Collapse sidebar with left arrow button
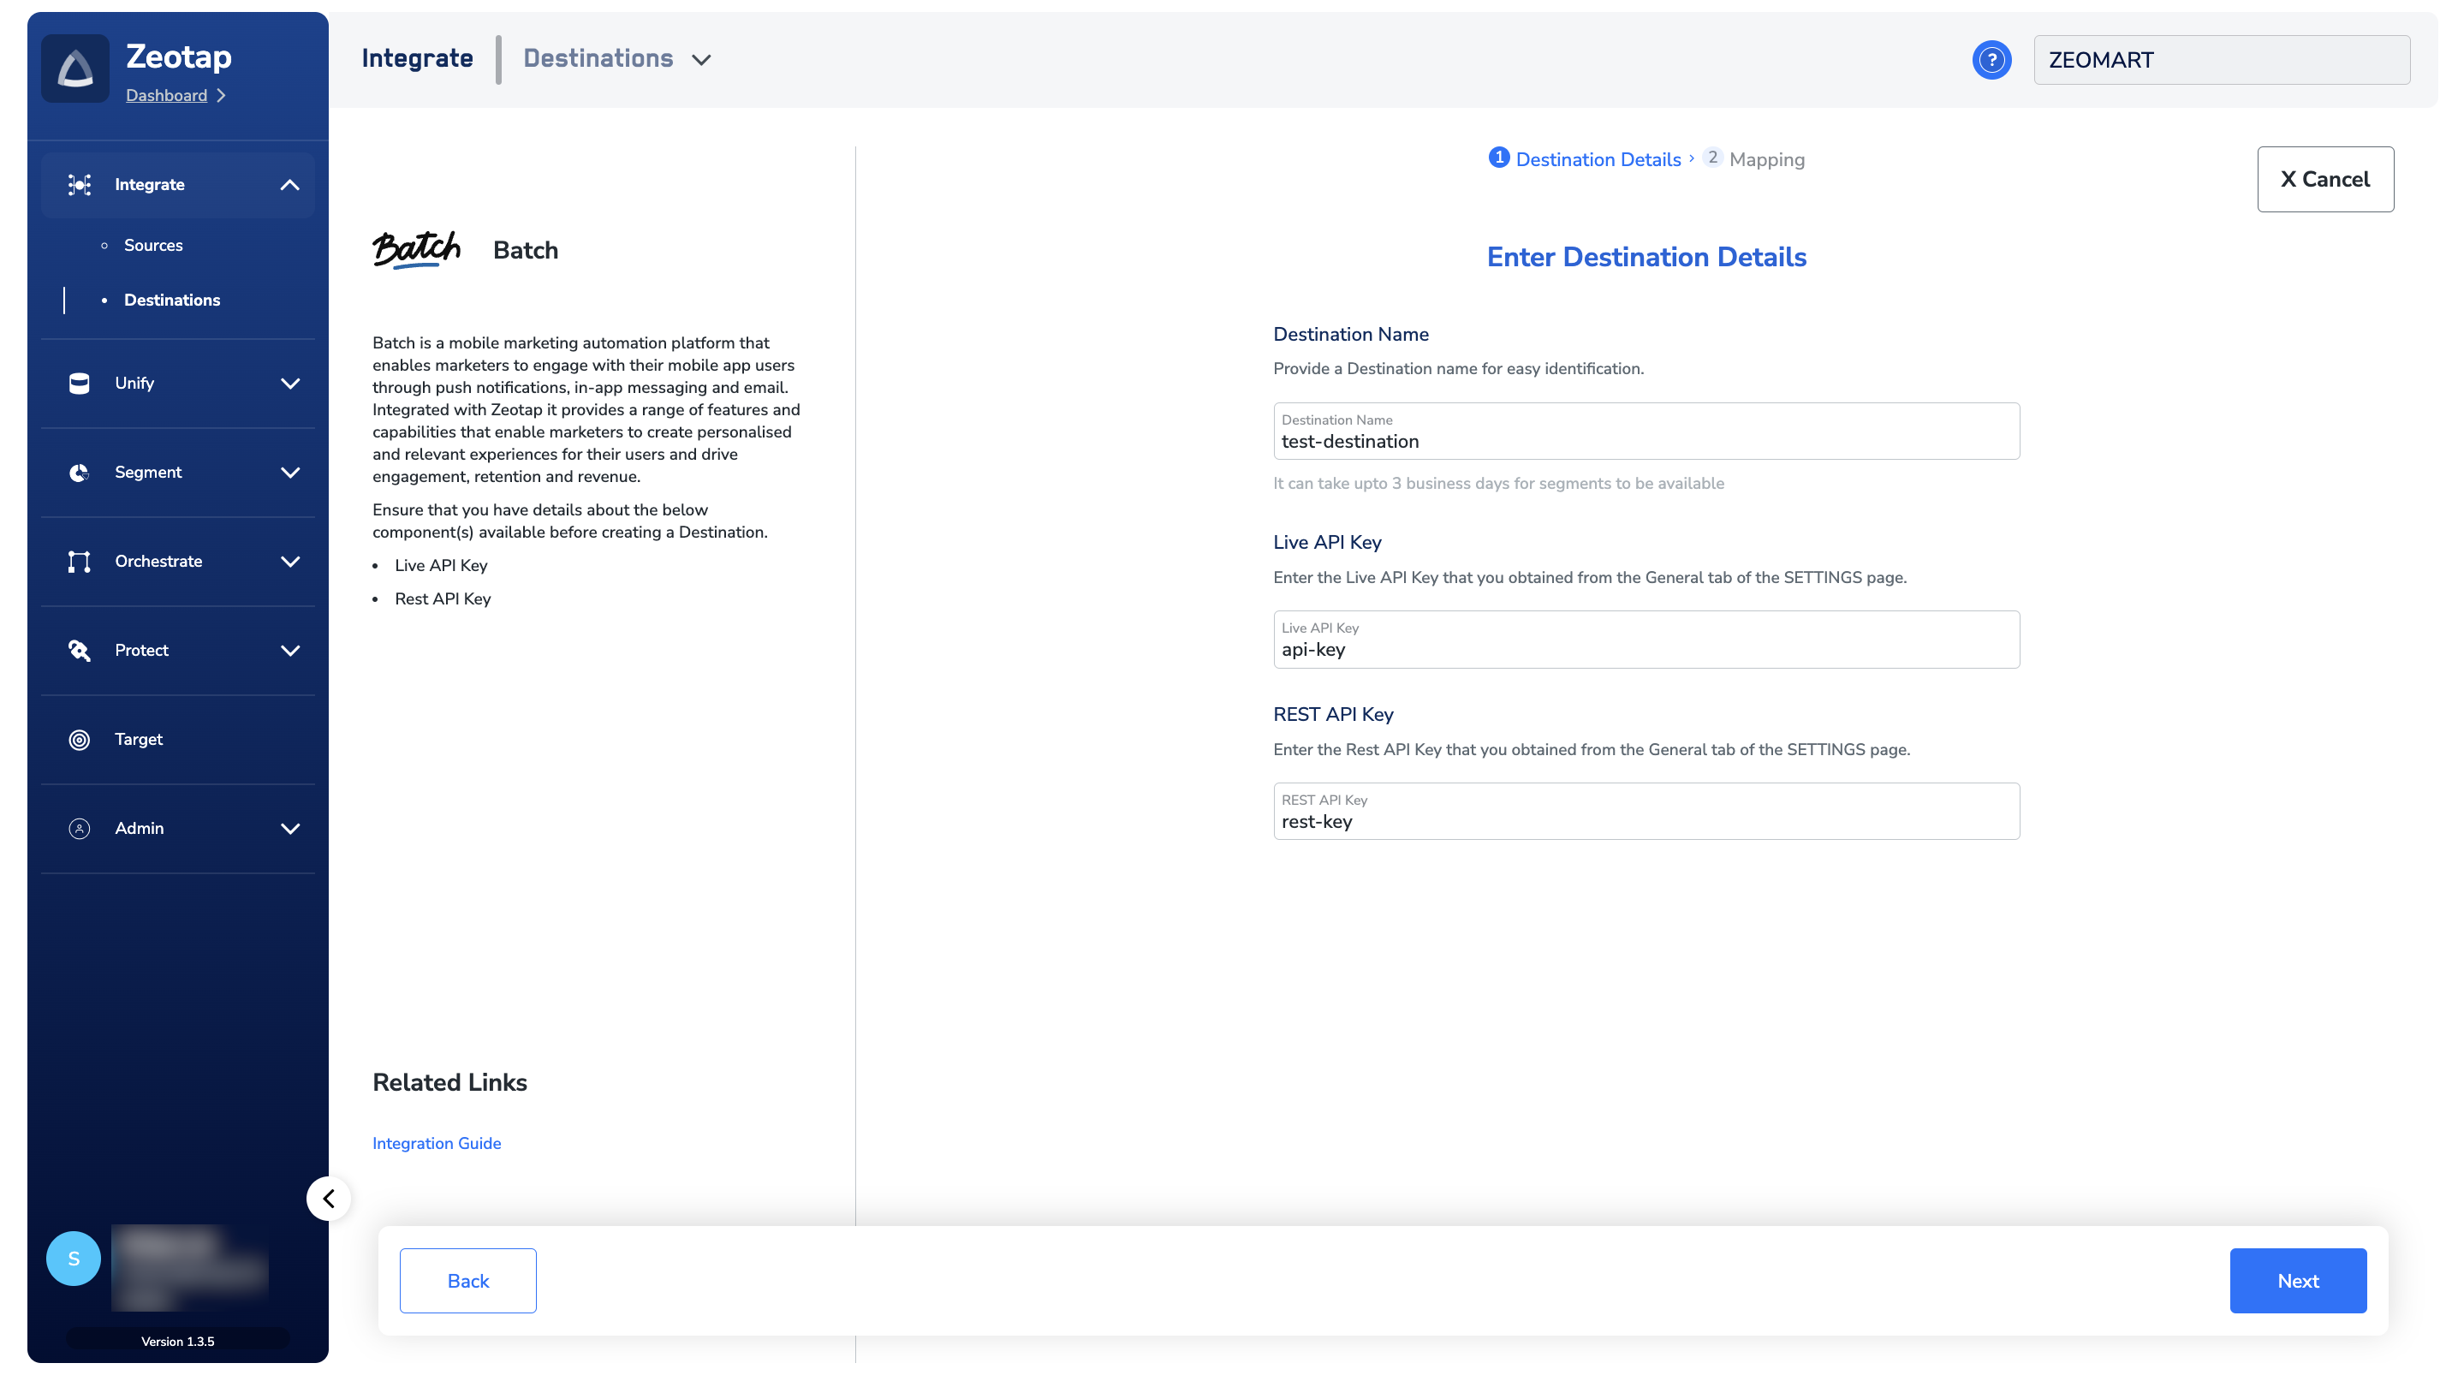Viewport: 2452px width, 1387px height. 329,1199
